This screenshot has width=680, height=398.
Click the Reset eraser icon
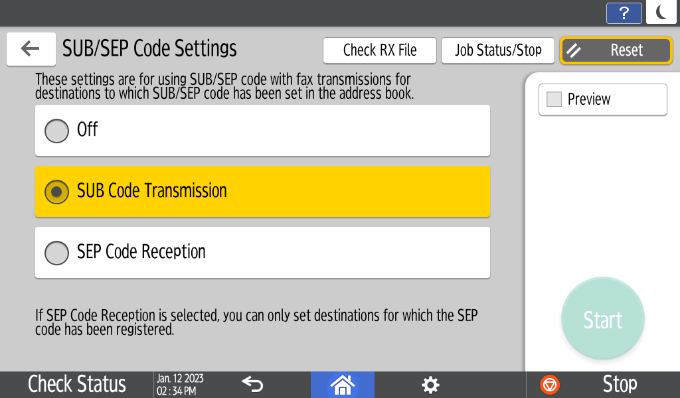tap(574, 50)
